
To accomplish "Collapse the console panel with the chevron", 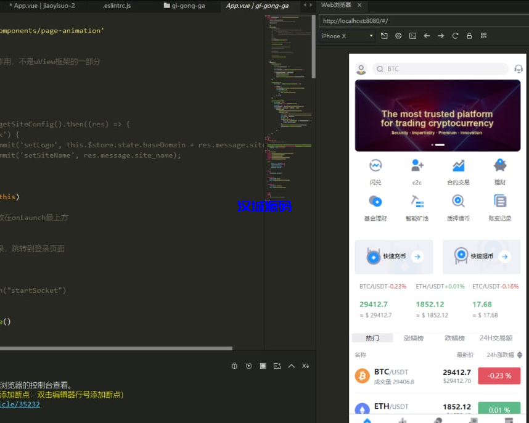I will tap(291, 366).
